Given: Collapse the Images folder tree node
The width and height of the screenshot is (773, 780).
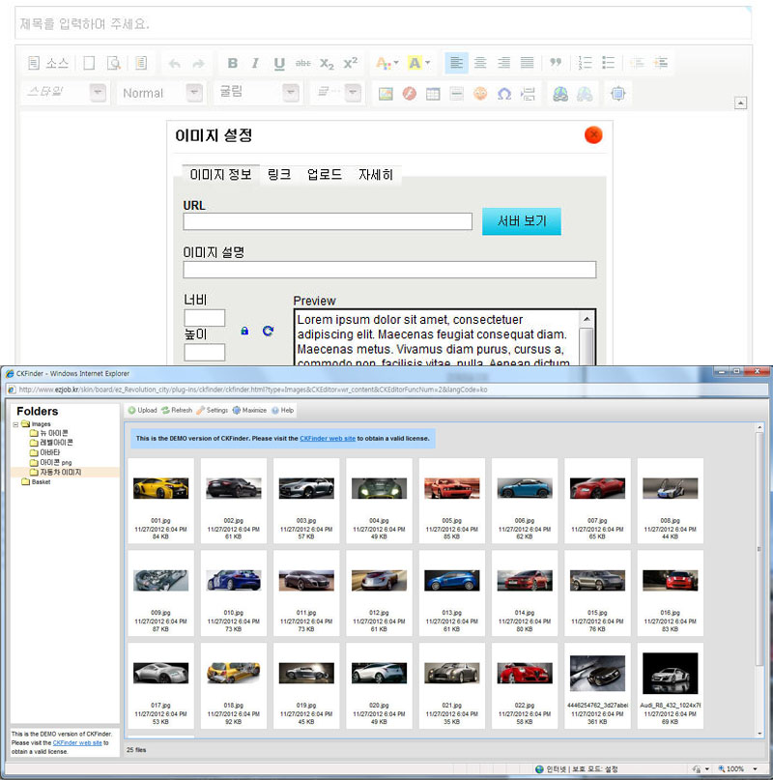Looking at the screenshot, I should pos(15,424).
